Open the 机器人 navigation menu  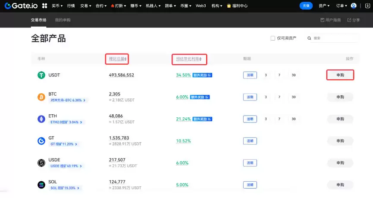point(153,6)
